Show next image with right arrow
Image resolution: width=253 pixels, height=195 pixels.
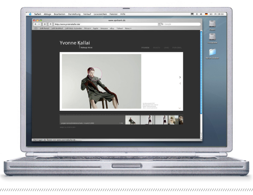(x=180, y=77)
